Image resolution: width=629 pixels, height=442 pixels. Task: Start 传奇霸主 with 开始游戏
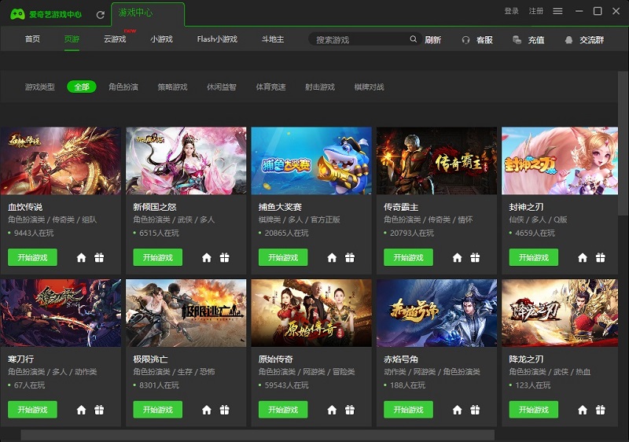pos(408,257)
